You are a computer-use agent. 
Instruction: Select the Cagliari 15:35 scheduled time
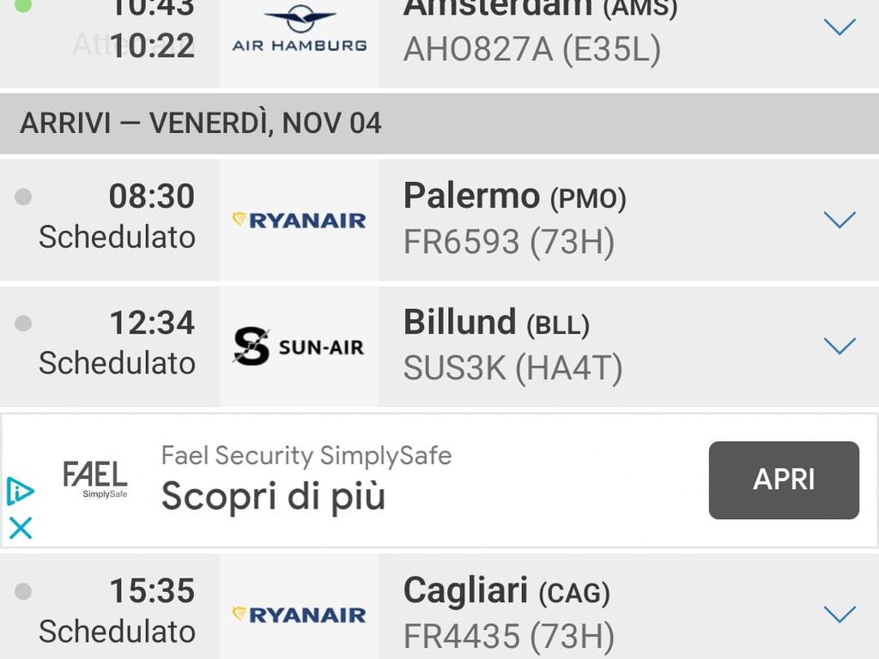(x=152, y=591)
